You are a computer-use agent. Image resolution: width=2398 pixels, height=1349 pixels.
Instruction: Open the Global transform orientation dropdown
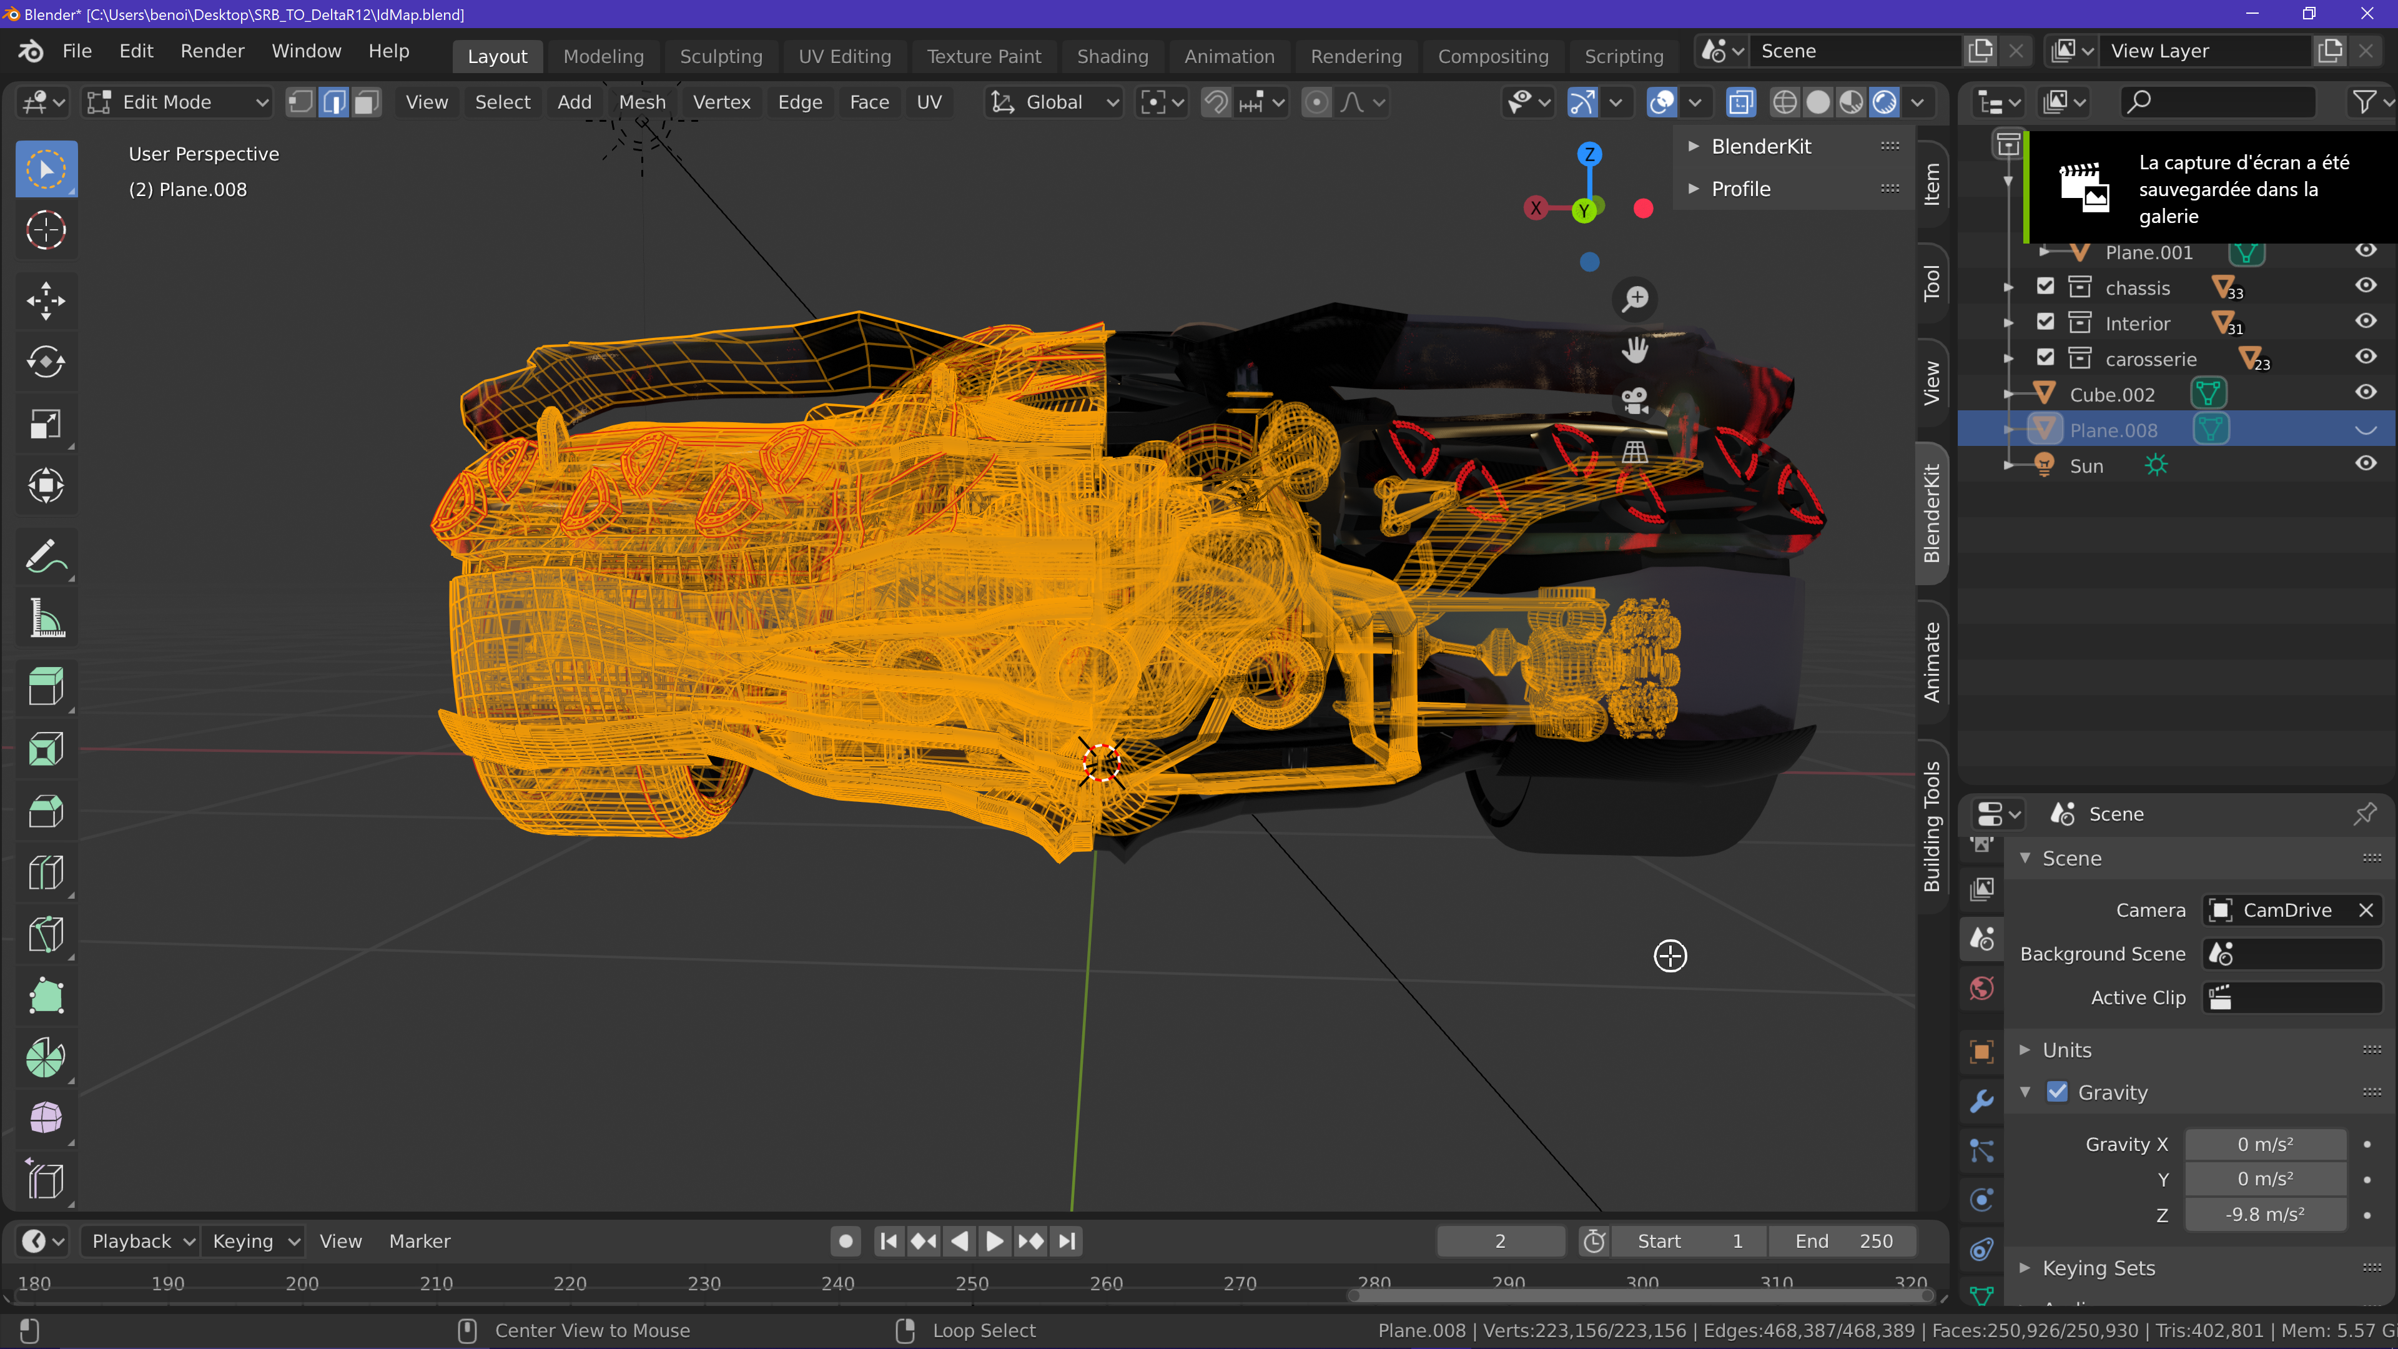(1053, 102)
